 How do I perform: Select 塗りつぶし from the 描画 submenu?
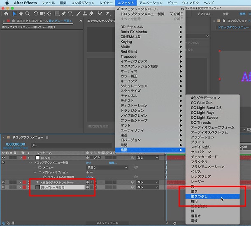pyautogui.click(x=212, y=196)
